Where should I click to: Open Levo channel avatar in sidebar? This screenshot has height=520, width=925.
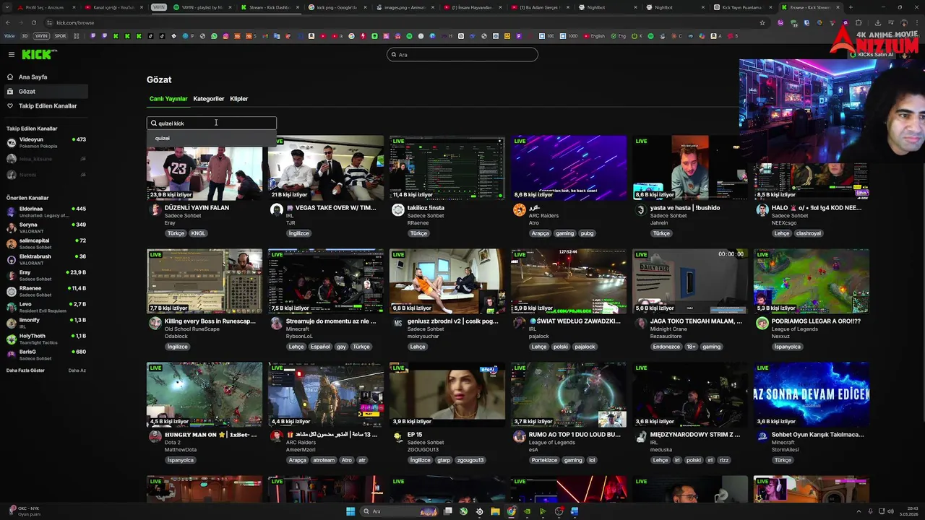click(11, 307)
